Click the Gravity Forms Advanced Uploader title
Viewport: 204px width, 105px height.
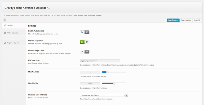click(26, 8)
